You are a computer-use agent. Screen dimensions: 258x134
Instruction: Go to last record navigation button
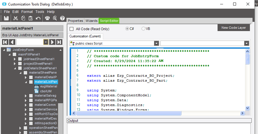[59, 42]
